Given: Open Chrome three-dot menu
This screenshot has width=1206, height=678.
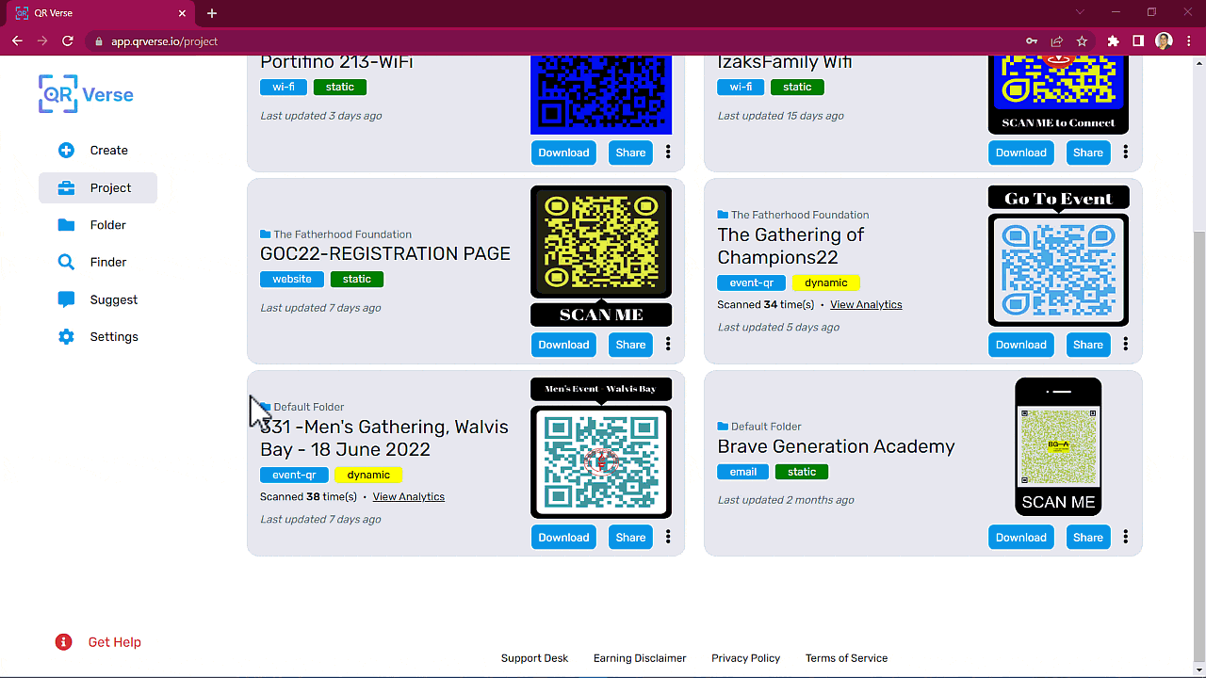Looking at the screenshot, I should tap(1189, 41).
